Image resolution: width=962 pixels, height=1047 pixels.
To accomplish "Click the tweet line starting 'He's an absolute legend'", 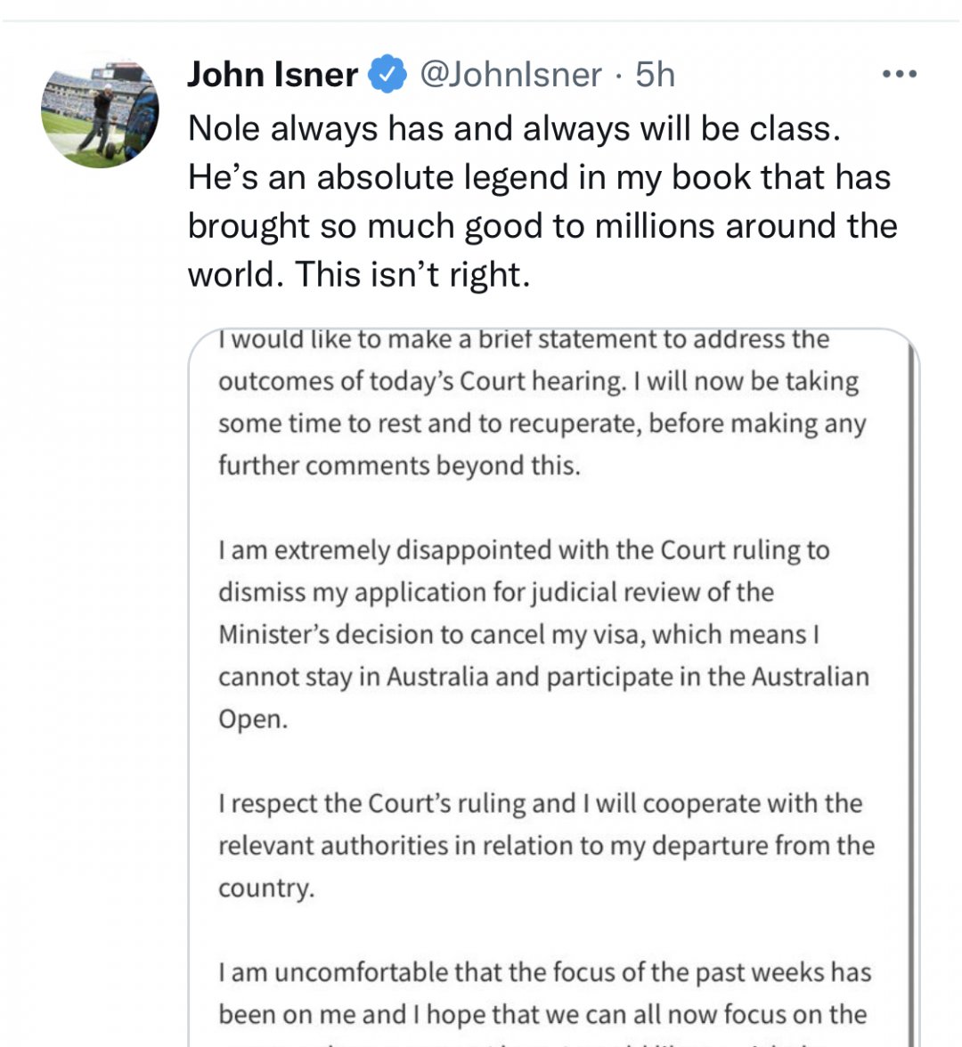I will pos(539,177).
